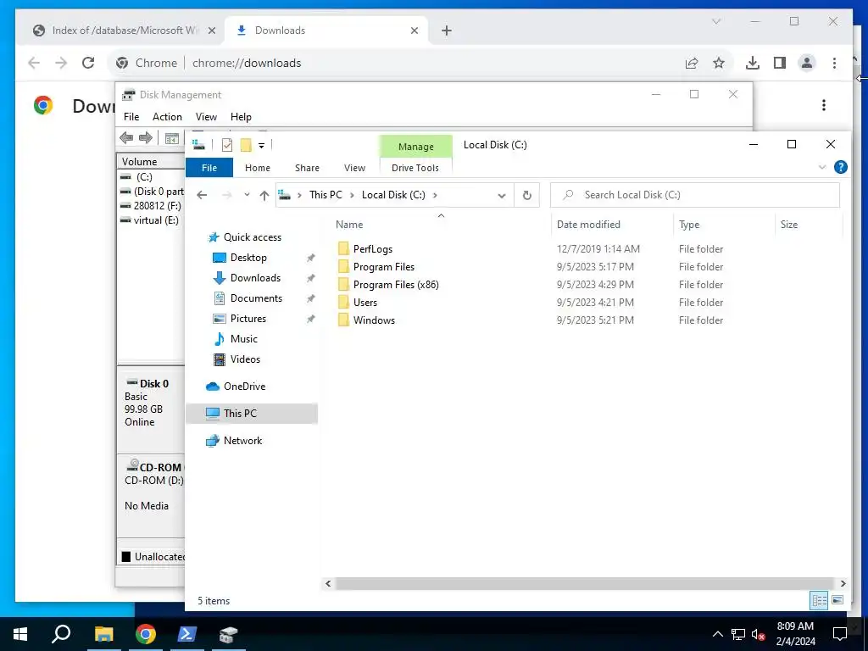Switch to details view layout icon

click(x=820, y=600)
